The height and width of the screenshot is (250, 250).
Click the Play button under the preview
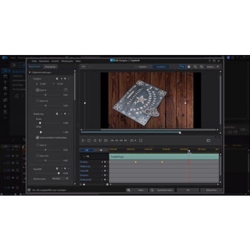83,141
